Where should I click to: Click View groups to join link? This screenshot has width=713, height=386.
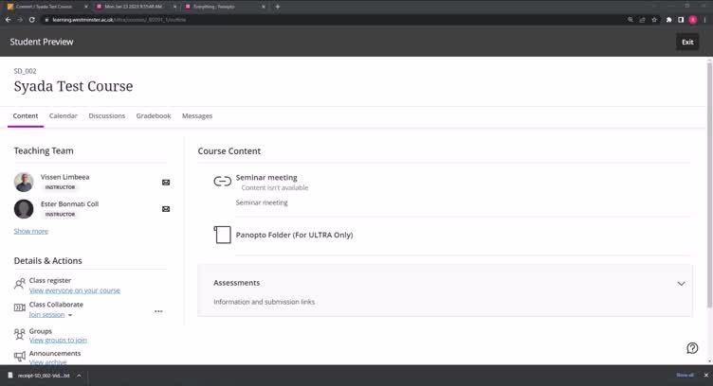tap(58, 340)
